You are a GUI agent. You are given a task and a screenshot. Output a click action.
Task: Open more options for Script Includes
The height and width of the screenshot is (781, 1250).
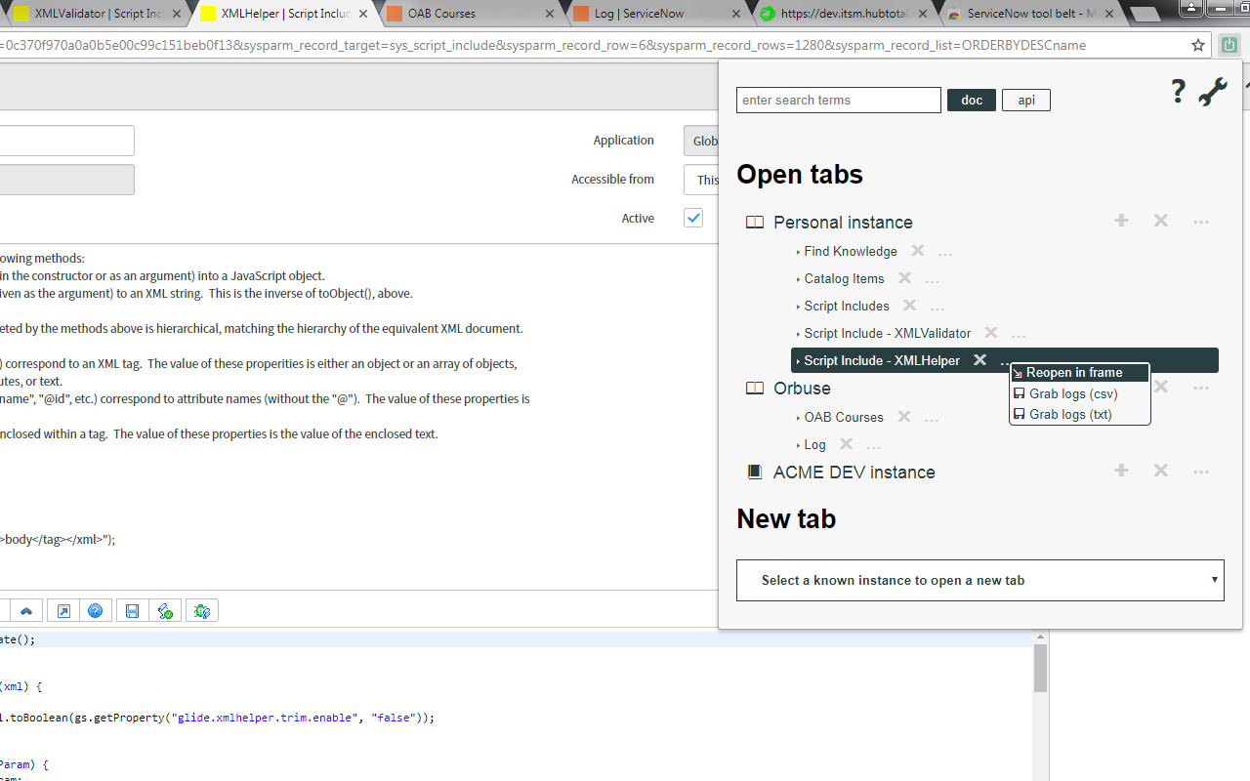coord(937,308)
